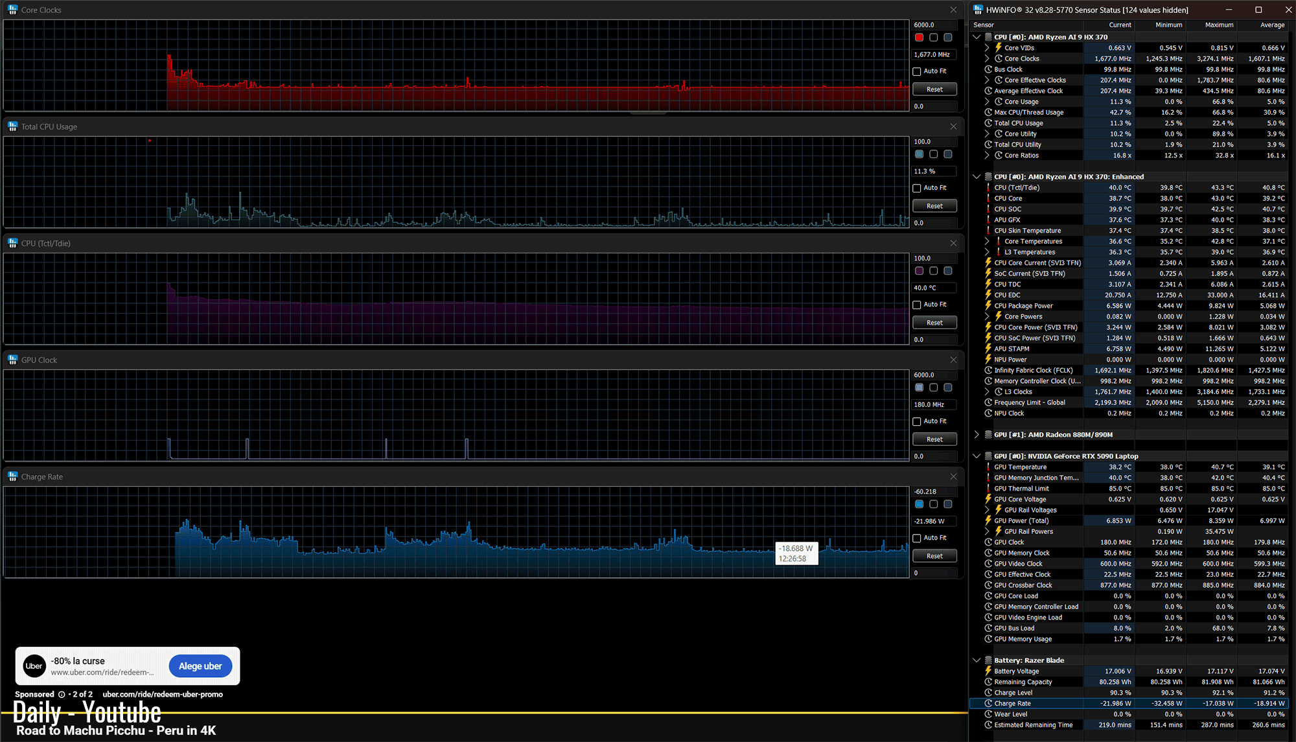Click the HWiNFO Sensor Status title bar icon
Viewport: 1296px width, 742px height.
pyautogui.click(x=978, y=10)
